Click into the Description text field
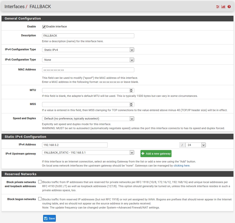 tap(88, 36)
